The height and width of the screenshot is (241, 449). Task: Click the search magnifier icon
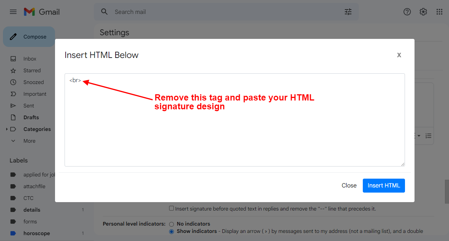click(x=105, y=12)
